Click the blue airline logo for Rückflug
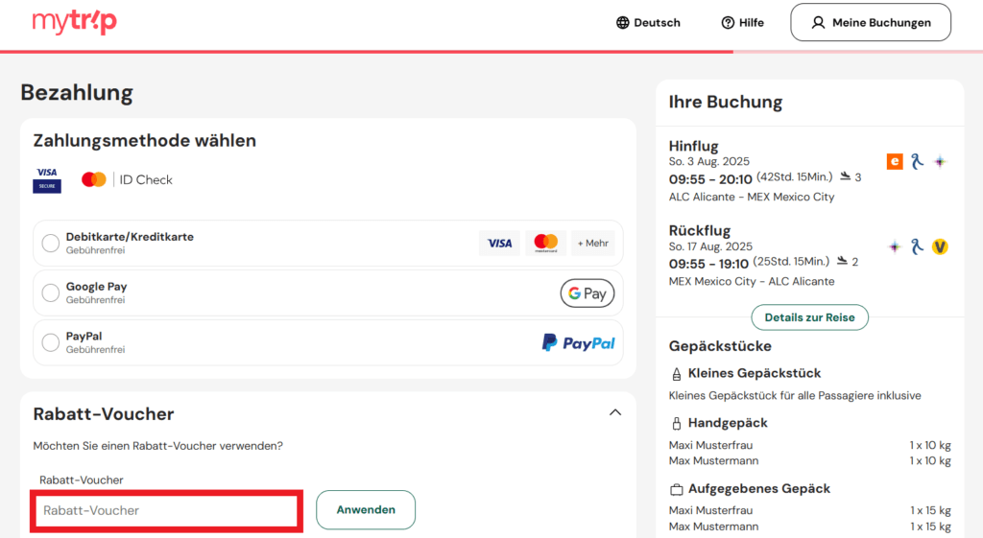983x538 pixels. (x=917, y=246)
